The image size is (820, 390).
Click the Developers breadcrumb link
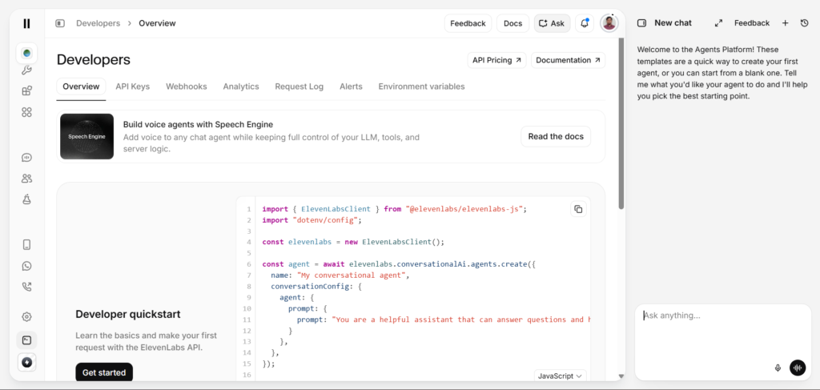98,23
